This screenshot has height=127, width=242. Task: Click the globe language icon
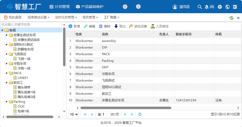click(227, 7)
